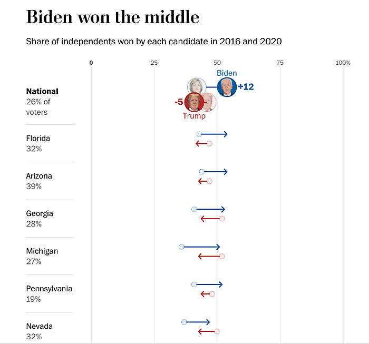Click the red "-5" label
The width and height of the screenshot is (369, 344).
[179, 102]
